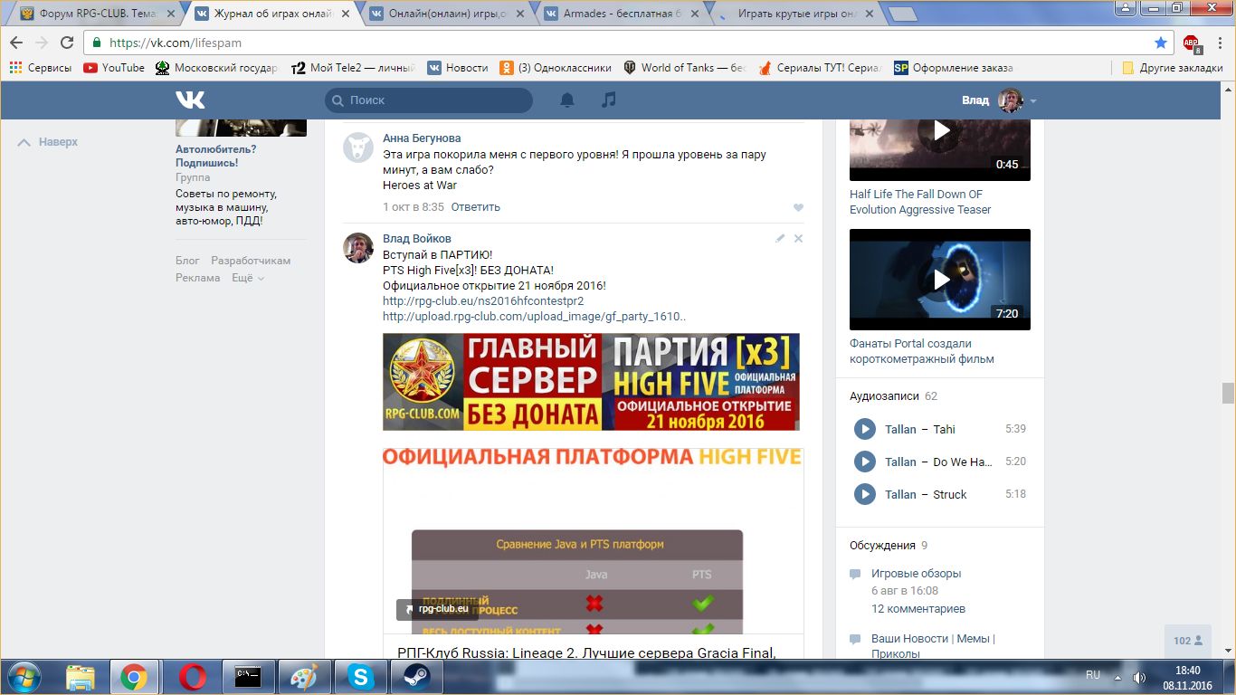Open Анна Бегунова's profile name link
The image size is (1236, 695).
click(422, 138)
